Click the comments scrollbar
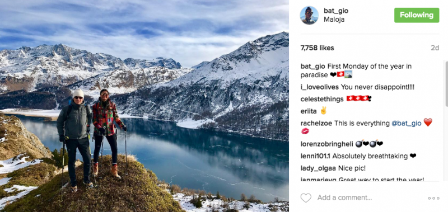This screenshot has width=448, height=212. click(446, 83)
